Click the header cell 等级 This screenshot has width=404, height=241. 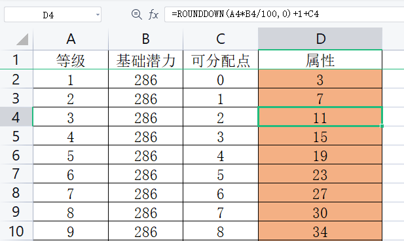click(71, 60)
